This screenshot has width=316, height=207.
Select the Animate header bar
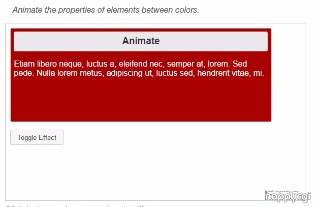141,41
